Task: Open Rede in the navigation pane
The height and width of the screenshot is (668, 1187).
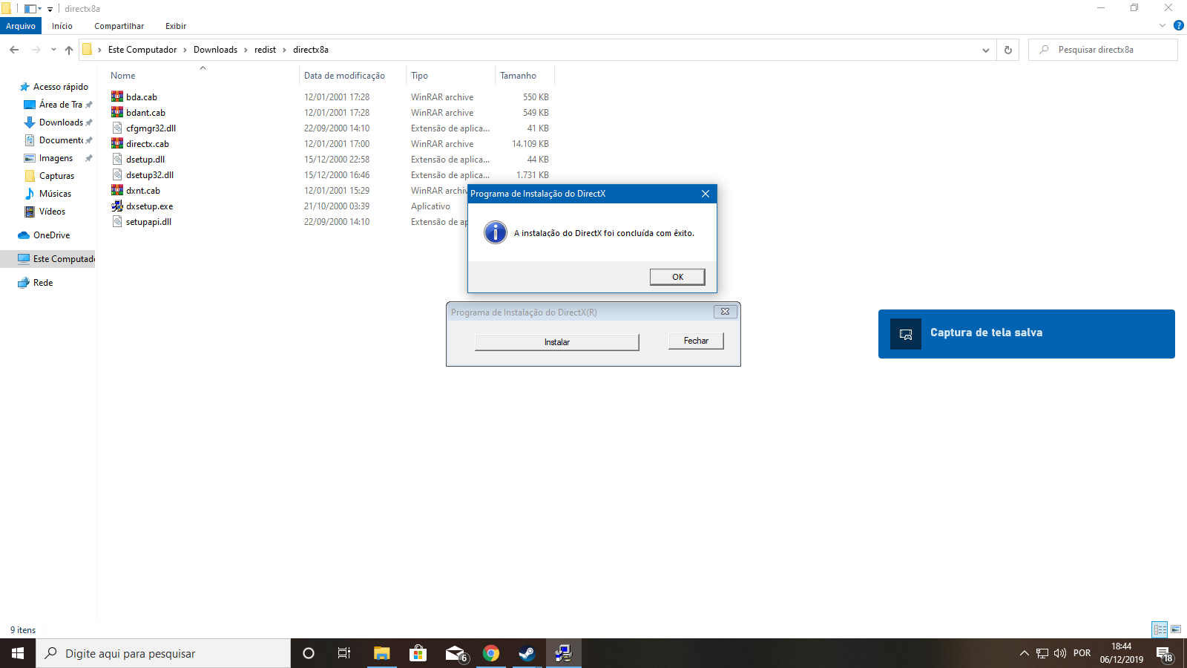Action: [43, 283]
